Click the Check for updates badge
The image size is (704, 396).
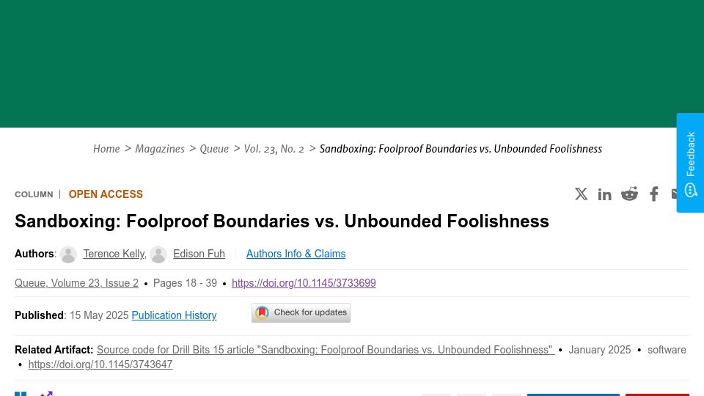[301, 312]
